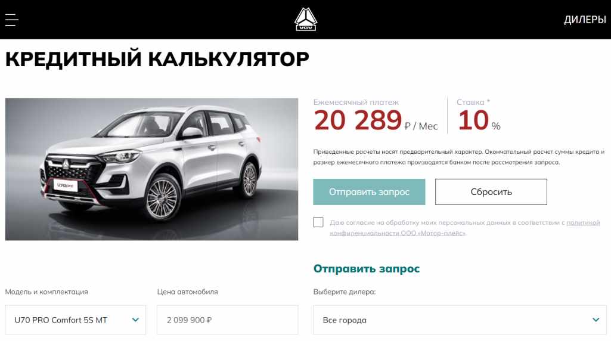Screen dimensions: 611x341
Task: Click the КРЕДИТНЫЙ КАЛЬКУЛЯТОР heading
Action: tap(157, 59)
